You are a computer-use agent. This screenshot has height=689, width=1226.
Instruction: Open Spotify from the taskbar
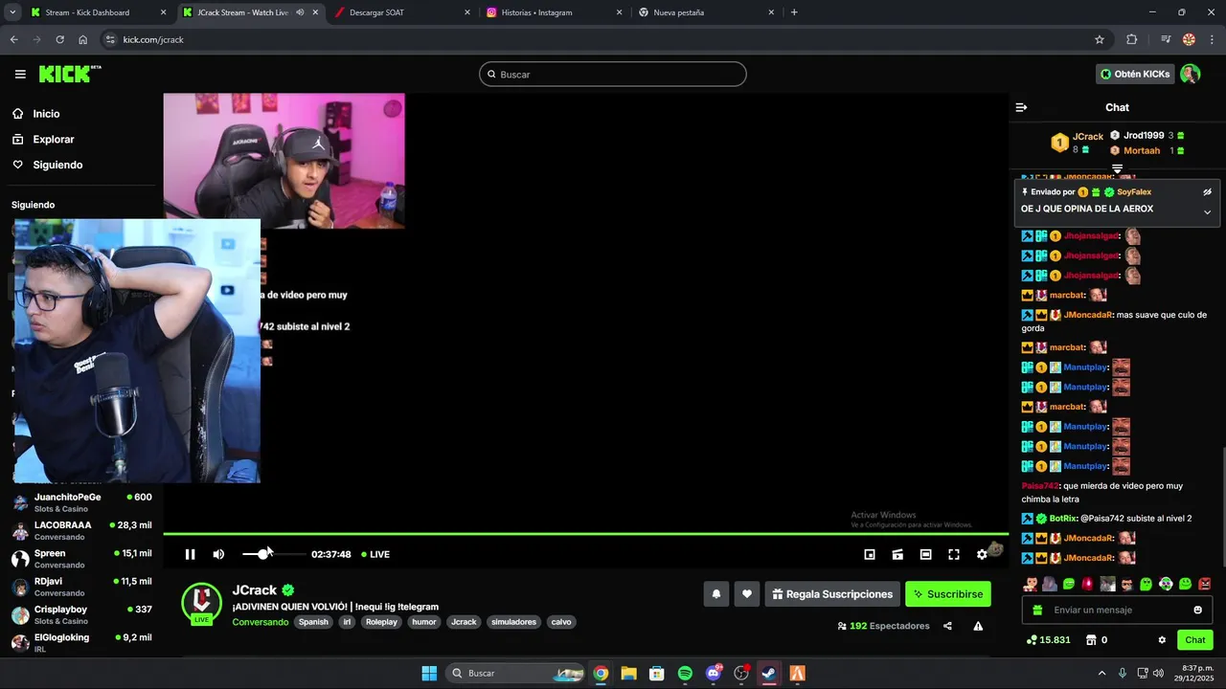(685, 673)
